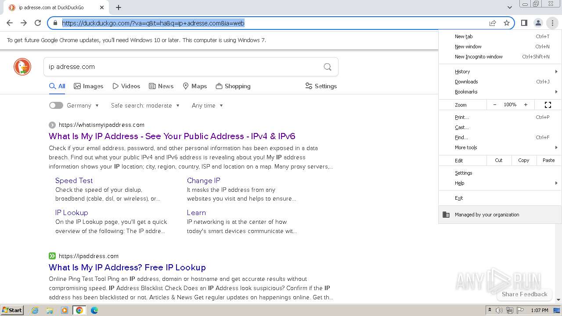Screen dimensions: 562x316
Task: Open the search Settings menu
Action: (321, 86)
